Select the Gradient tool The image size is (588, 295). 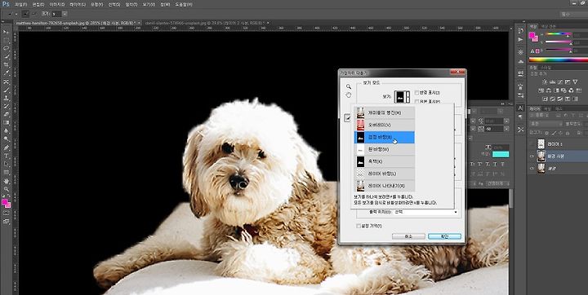pos(6,122)
